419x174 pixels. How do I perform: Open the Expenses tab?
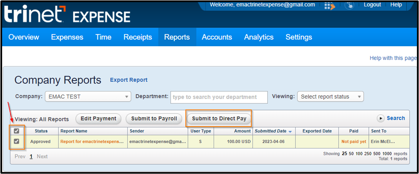click(x=67, y=37)
